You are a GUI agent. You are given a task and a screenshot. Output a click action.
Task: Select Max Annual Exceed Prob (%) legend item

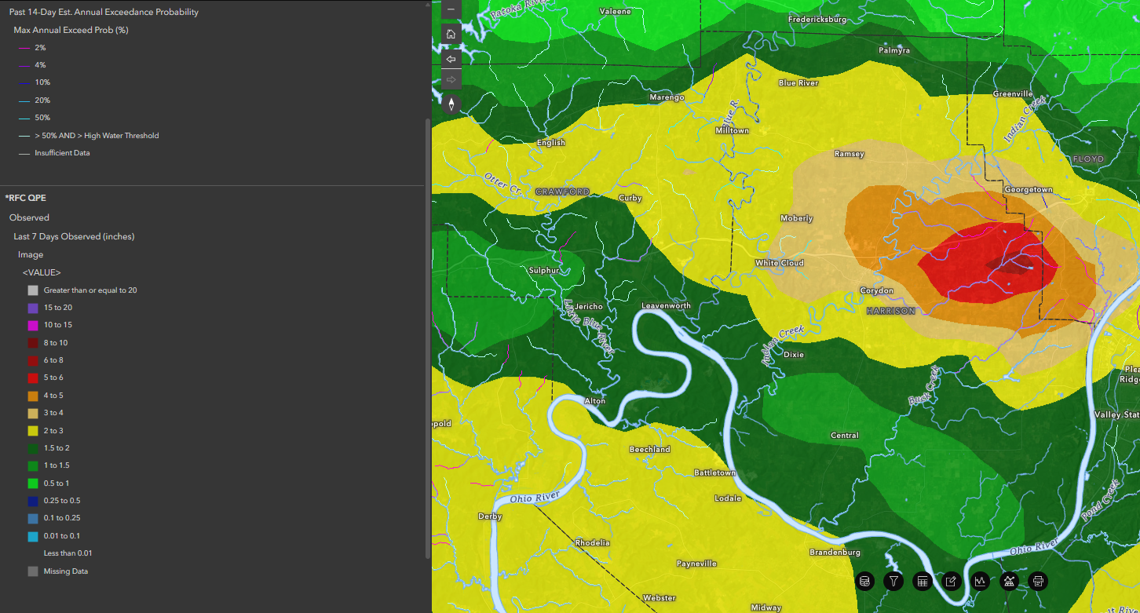[71, 30]
